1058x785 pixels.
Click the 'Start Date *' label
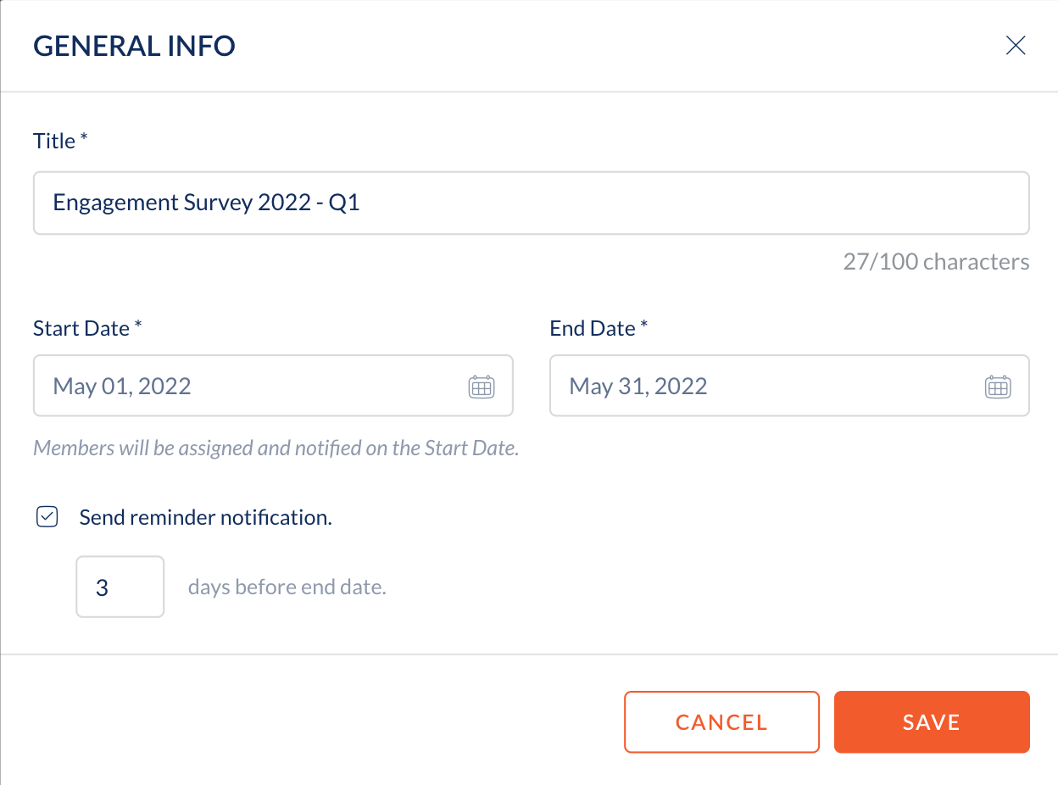pos(87,328)
